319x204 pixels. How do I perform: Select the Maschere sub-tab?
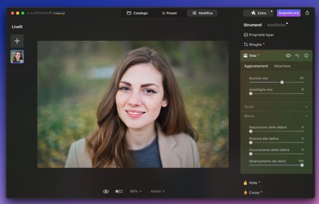point(282,66)
